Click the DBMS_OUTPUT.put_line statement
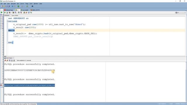This screenshot has width=187, height=105. [x=33, y=36]
